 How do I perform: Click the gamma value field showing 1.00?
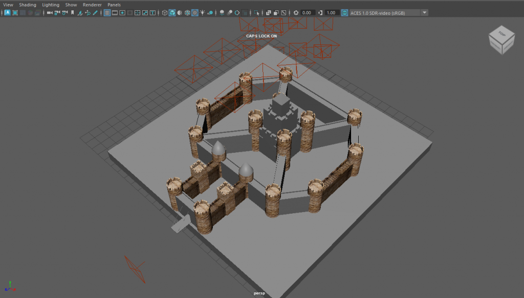coord(331,12)
